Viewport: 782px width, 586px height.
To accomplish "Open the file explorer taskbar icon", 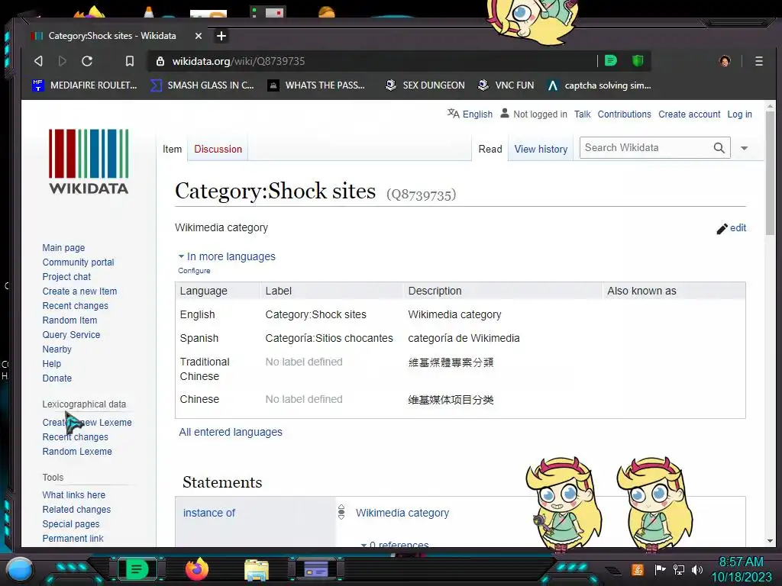I will (257, 570).
